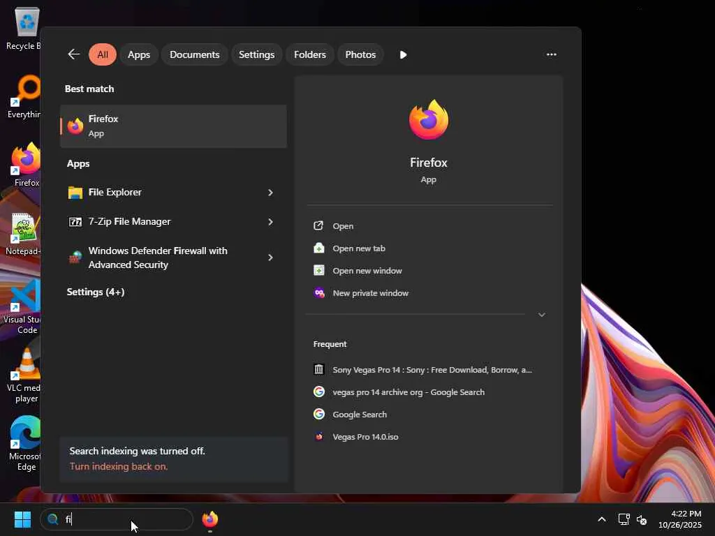Image resolution: width=715 pixels, height=536 pixels.
Task: Click the Open new window icon
Action: (318, 270)
